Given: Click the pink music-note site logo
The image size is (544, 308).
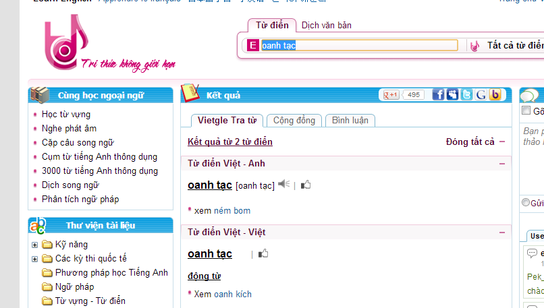Looking at the screenshot, I should 66,42.
